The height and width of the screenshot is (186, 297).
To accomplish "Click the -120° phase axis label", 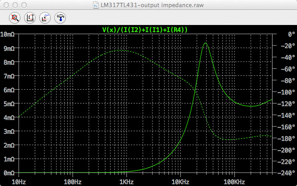I will point(286,103).
